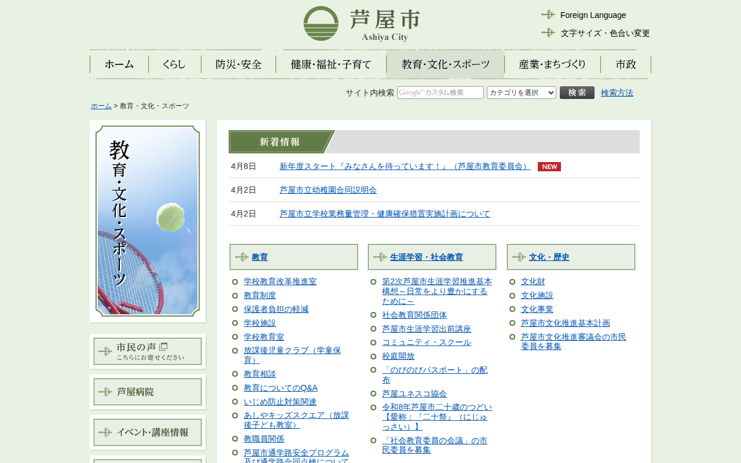Click the ornament icon on 市民の声 banner
Viewport: 741px width, 463px height.
pyautogui.click(x=105, y=351)
